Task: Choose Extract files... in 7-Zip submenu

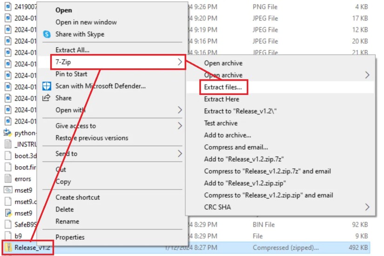Action: click(x=222, y=87)
